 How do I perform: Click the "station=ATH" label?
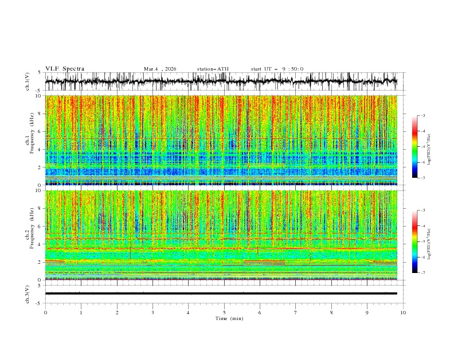[213, 69]
